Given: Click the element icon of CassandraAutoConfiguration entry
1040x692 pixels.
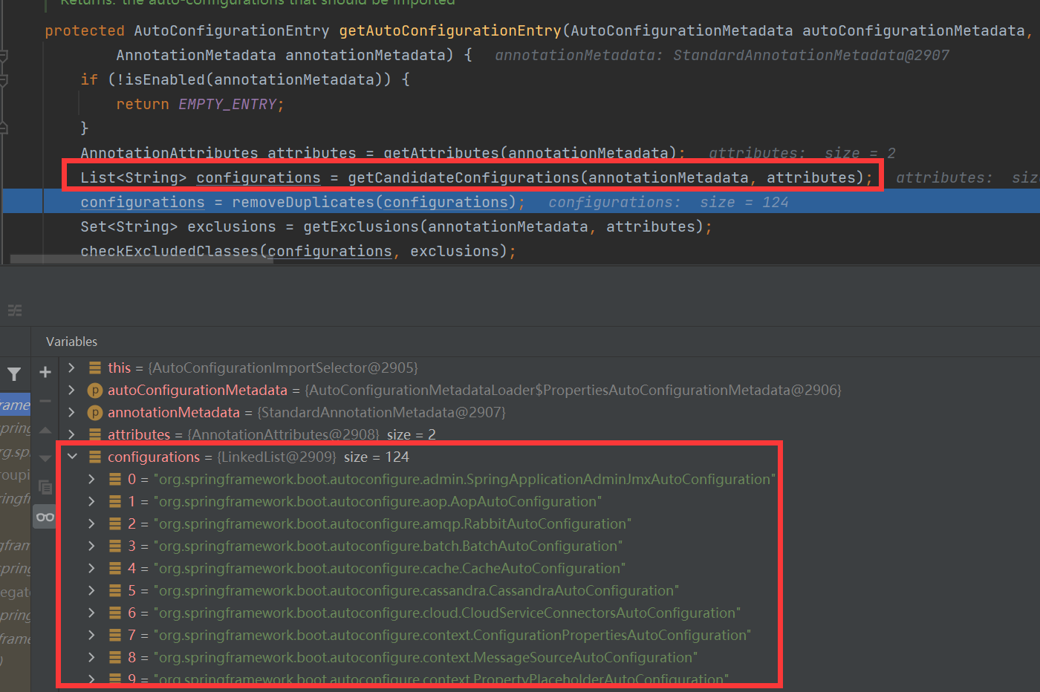Looking at the screenshot, I should pos(115,591).
